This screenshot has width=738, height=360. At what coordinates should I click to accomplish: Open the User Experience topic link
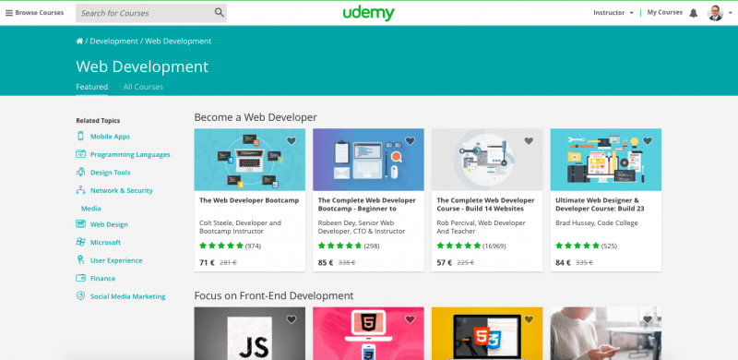click(x=116, y=260)
